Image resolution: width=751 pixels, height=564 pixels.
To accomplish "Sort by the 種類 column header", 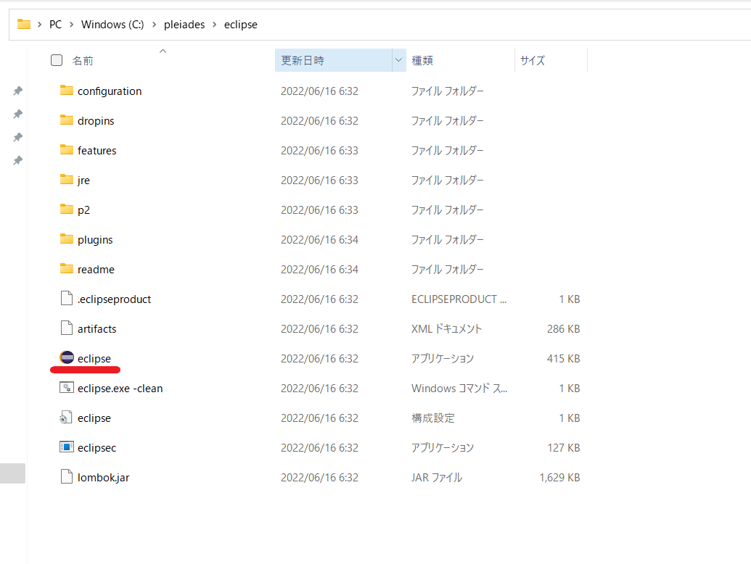I will tap(422, 61).
